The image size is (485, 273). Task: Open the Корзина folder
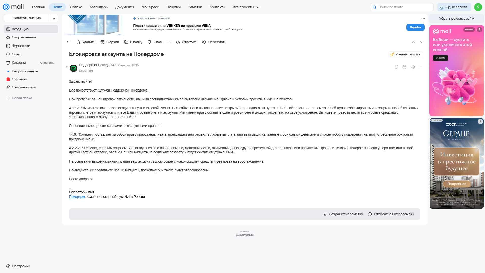click(x=19, y=63)
